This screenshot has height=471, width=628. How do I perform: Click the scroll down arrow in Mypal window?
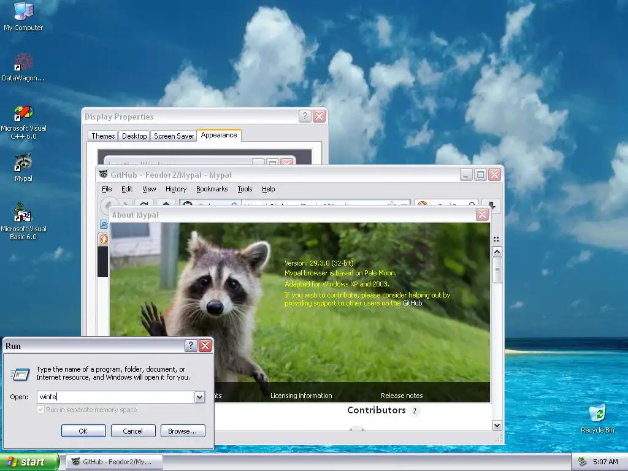click(497, 426)
